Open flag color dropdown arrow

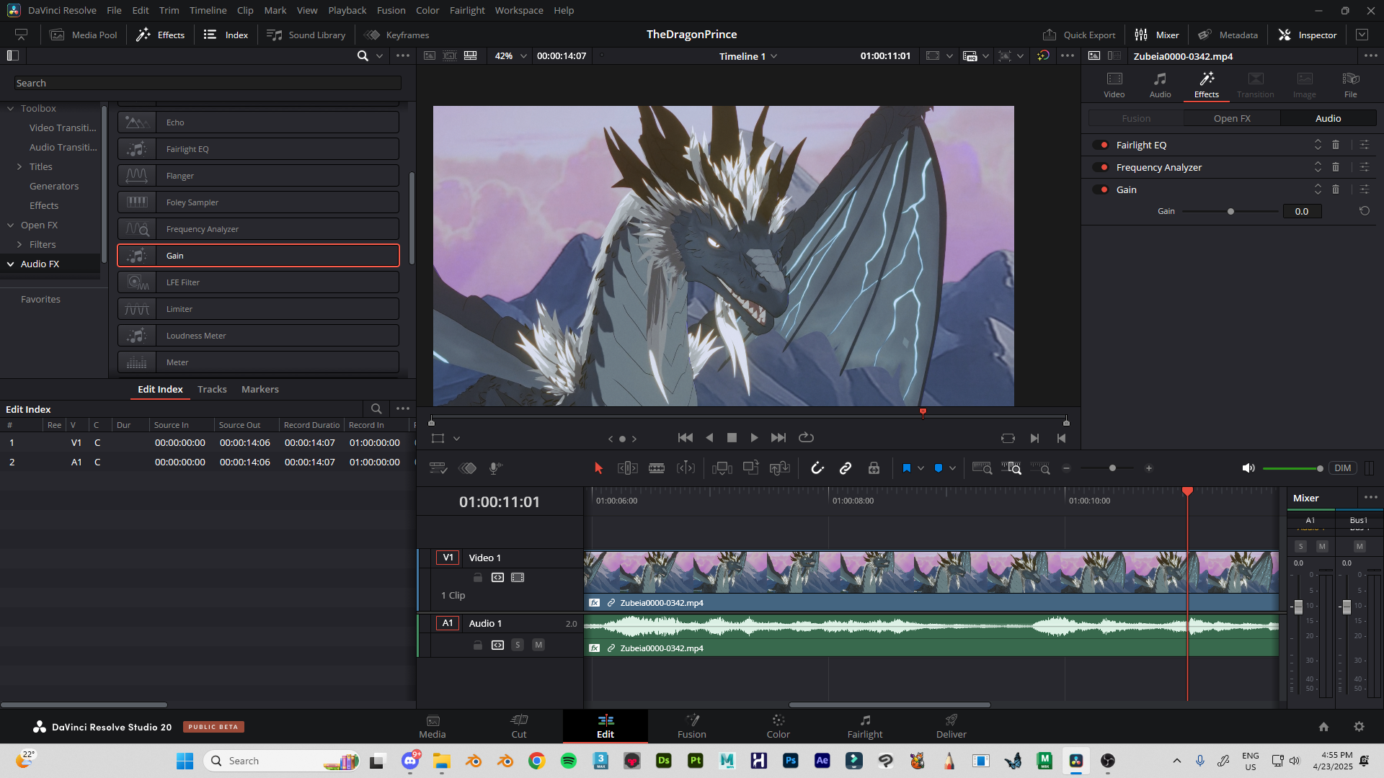point(921,468)
